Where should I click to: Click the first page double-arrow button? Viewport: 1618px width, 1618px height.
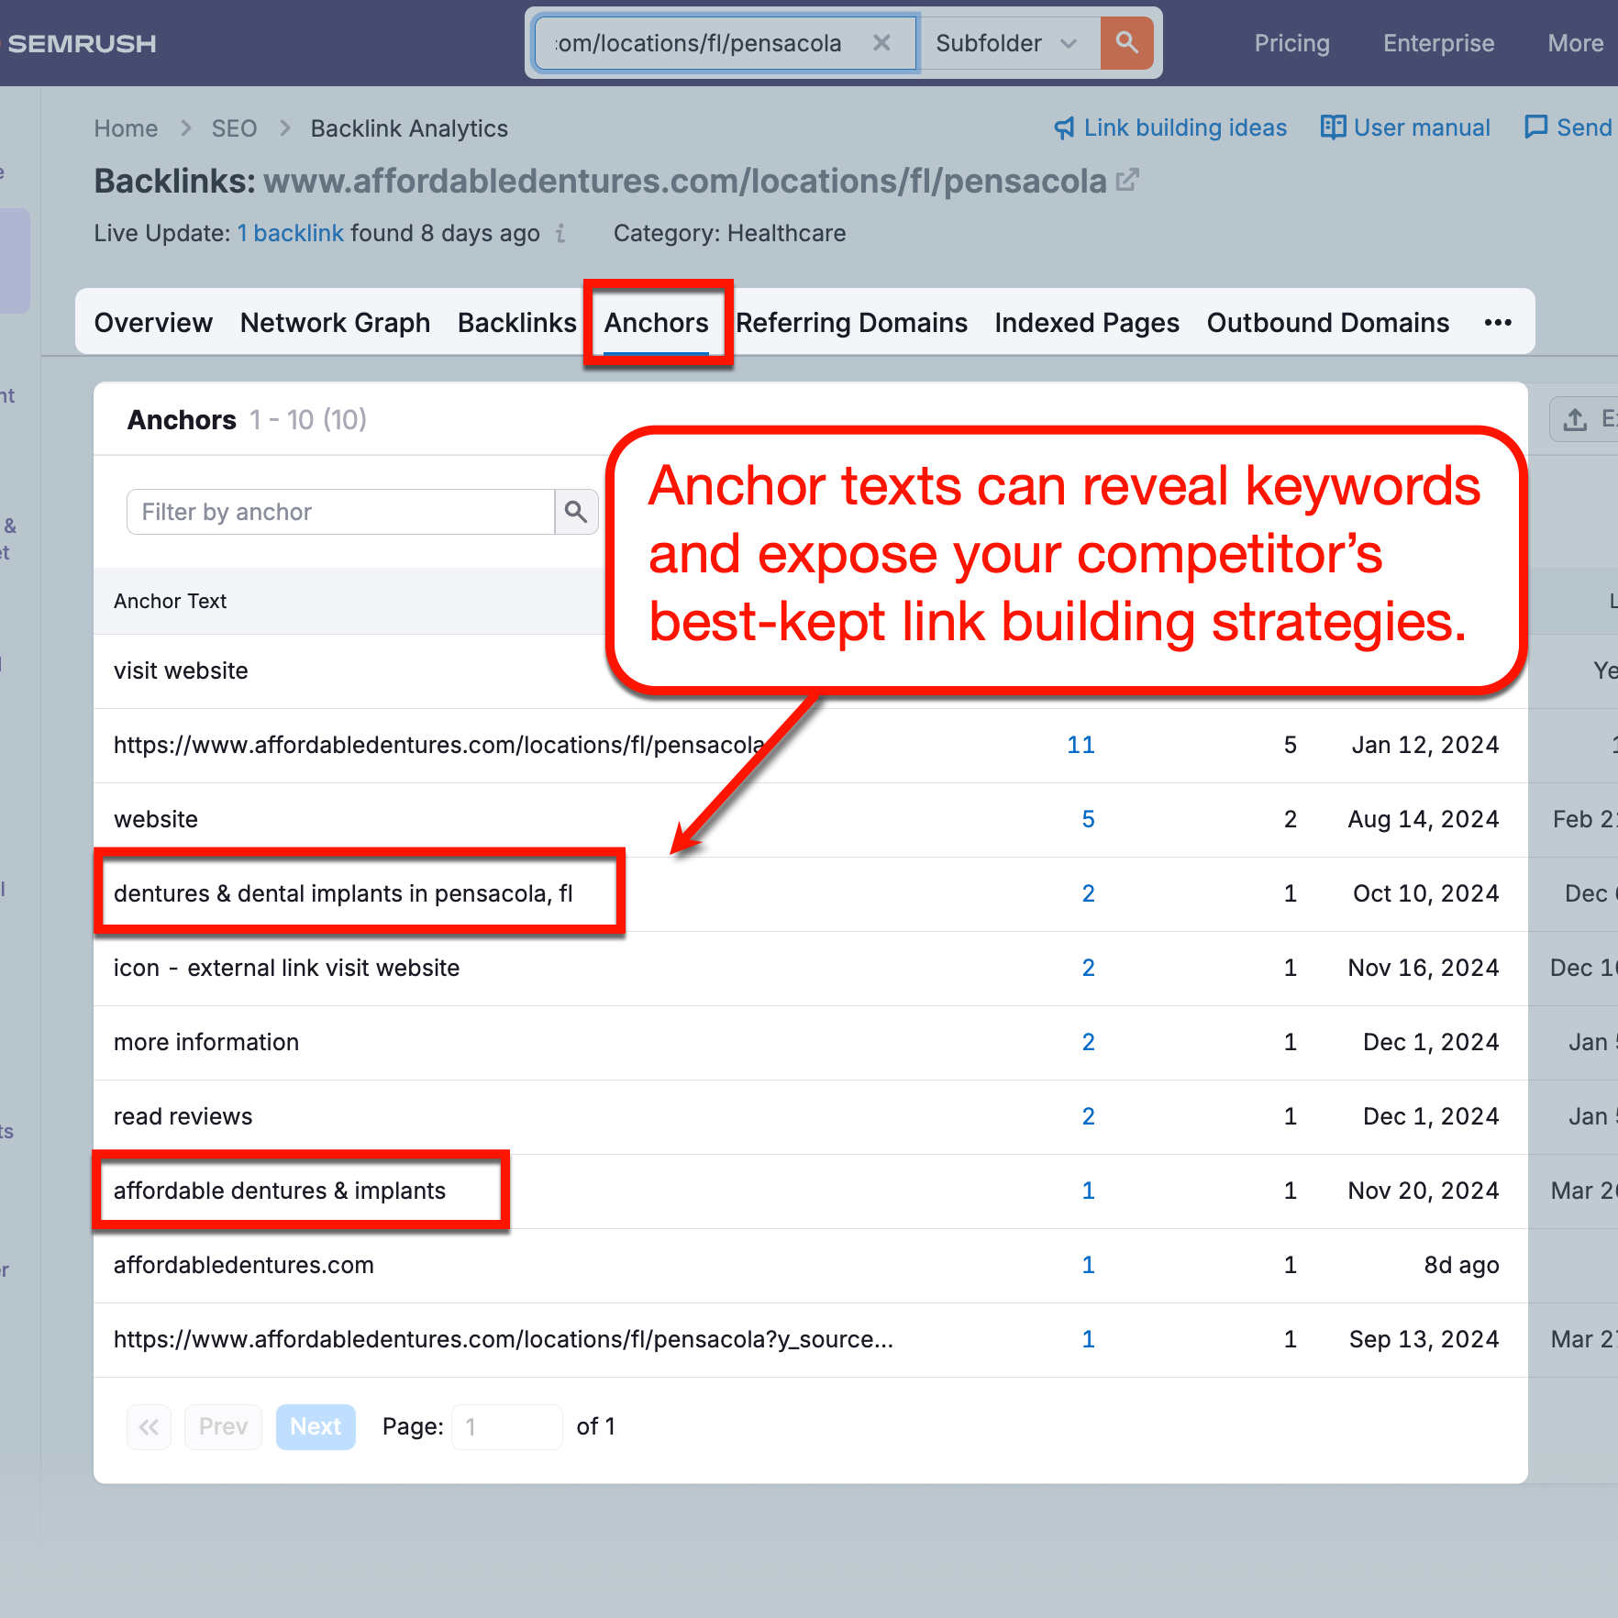(149, 1427)
